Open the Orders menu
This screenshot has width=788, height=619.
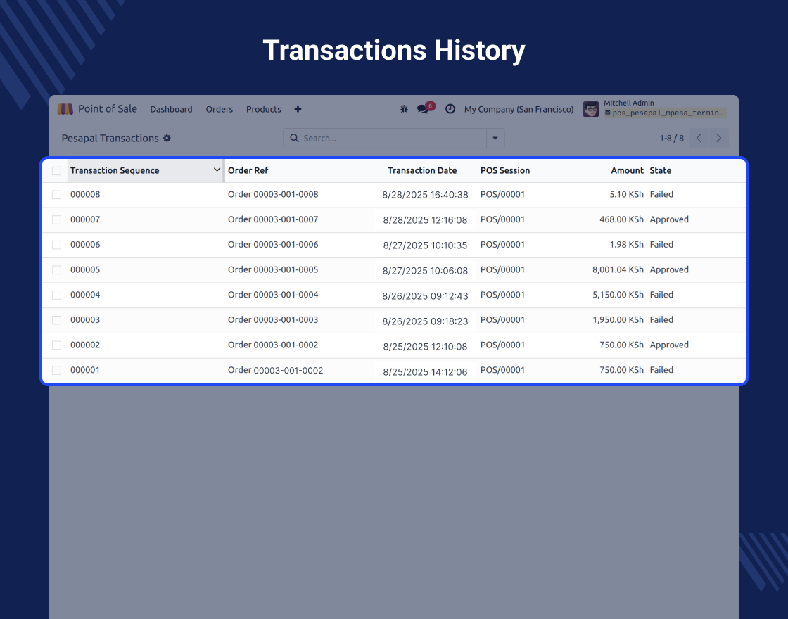tap(219, 109)
